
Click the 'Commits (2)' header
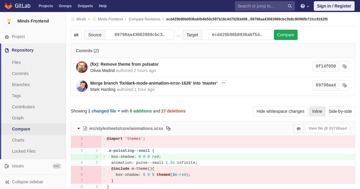point(87,51)
